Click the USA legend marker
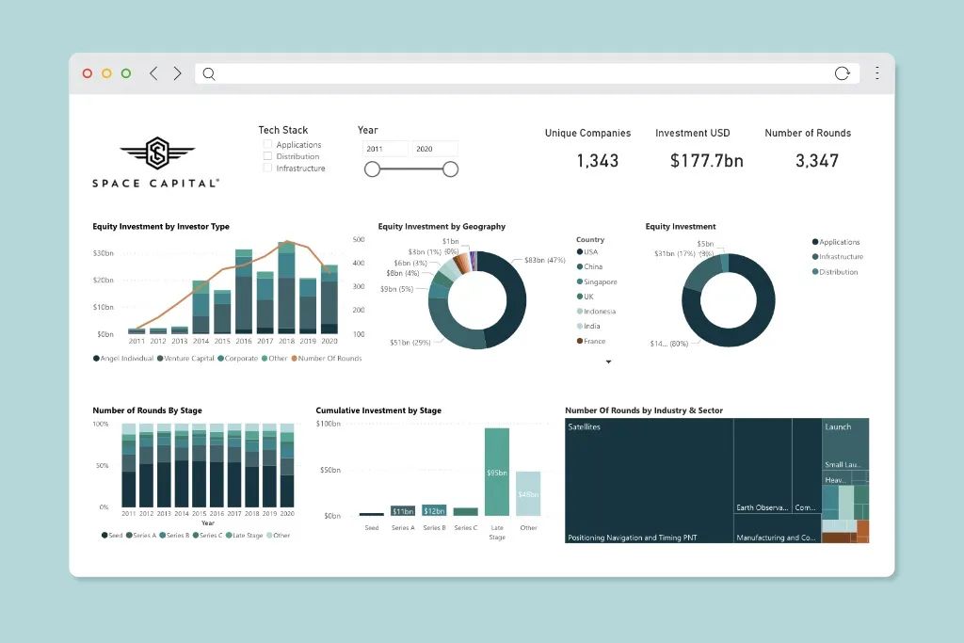This screenshot has height=643, width=964. (579, 252)
